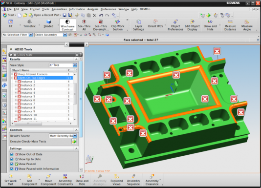Open View Style Tree dropdown

[x=75, y=65]
